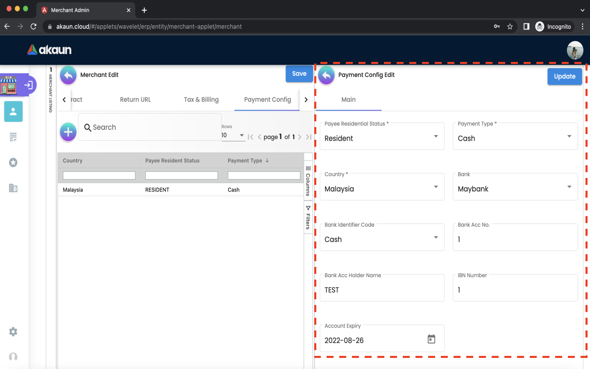Click the checklist icon in left sidebar
The width and height of the screenshot is (590, 369).
point(13,137)
